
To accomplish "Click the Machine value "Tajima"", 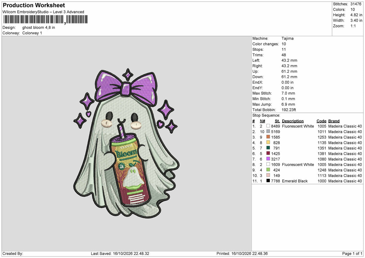I will pos(287,39).
